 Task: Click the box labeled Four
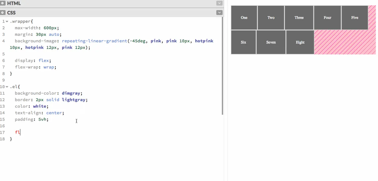[x=328, y=17]
